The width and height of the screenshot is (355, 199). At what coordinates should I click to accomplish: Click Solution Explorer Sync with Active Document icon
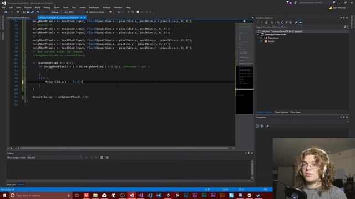point(278,22)
